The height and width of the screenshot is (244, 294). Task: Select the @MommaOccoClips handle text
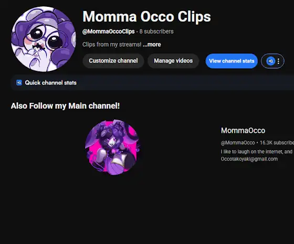pyautogui.click(x=109, y=31)
